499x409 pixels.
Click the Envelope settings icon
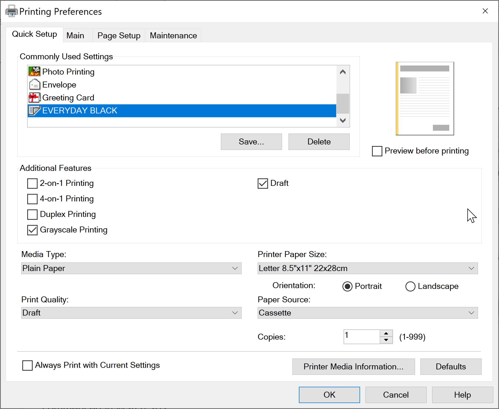point(34,85)
